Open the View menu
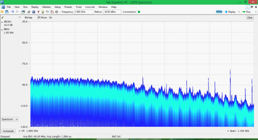Image resolution: width=258 pixels, height=140 pixels. (17, 7)
